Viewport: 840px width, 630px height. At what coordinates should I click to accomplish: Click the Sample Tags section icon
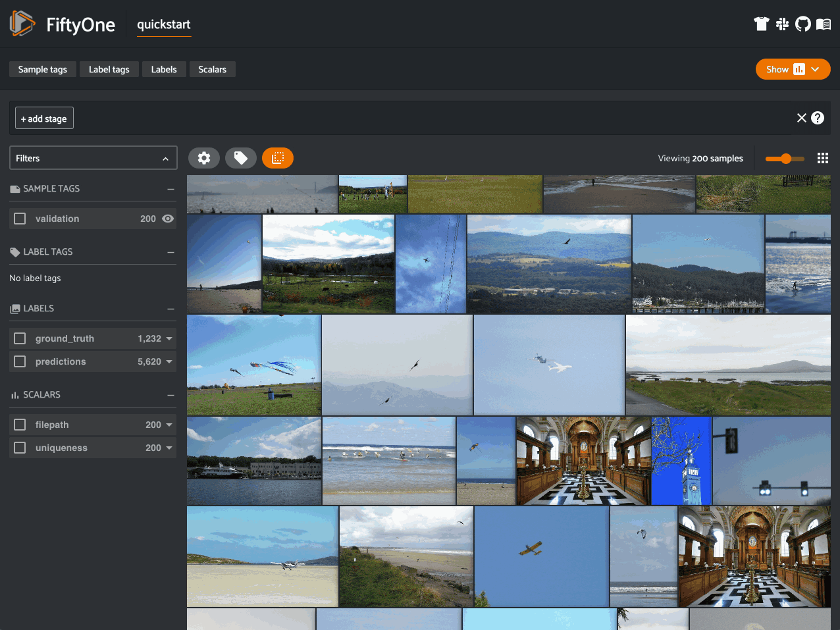[15, 189]
